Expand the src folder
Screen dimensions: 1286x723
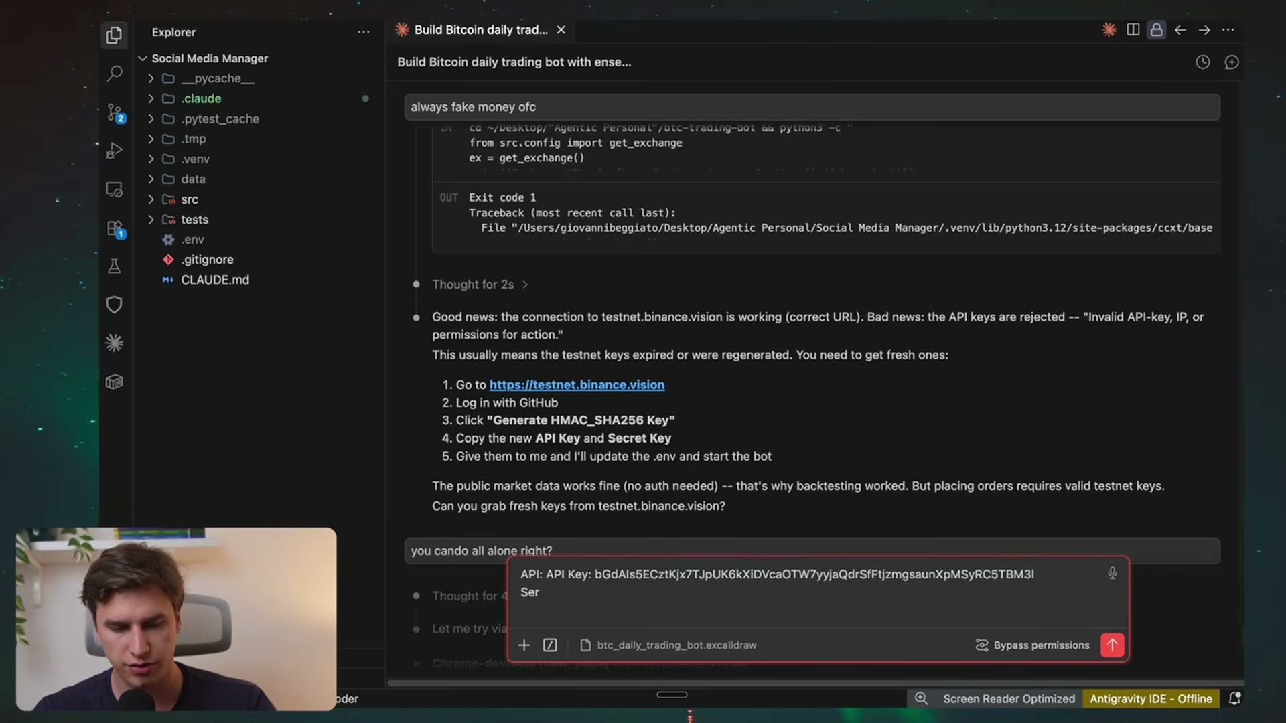click(151, 199)
